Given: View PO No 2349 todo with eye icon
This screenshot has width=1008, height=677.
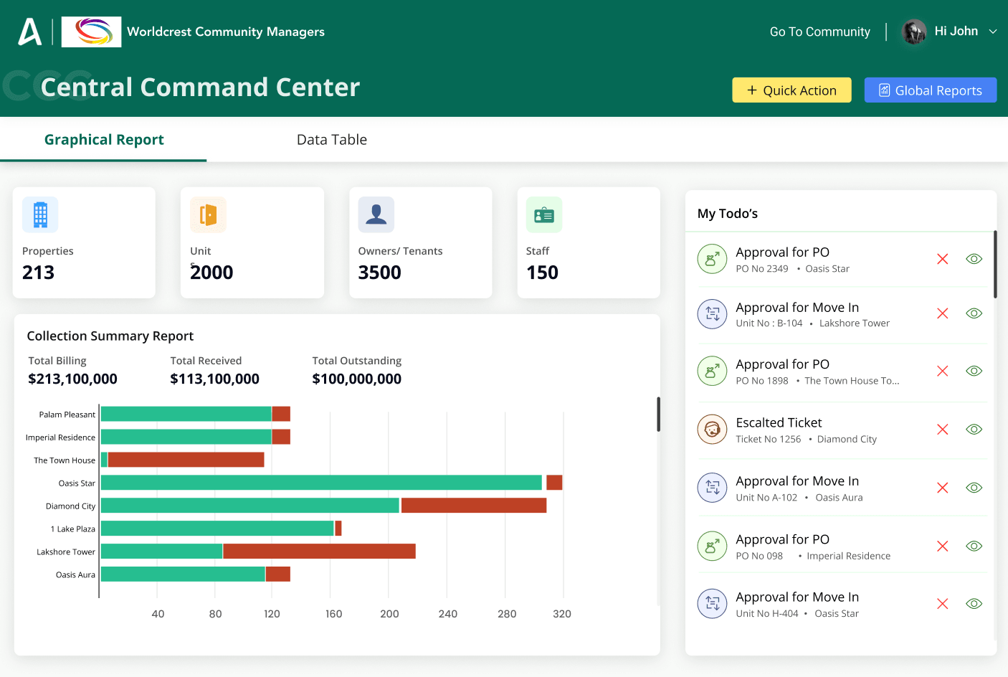Looking at the screenshot, I should (974, 259).
